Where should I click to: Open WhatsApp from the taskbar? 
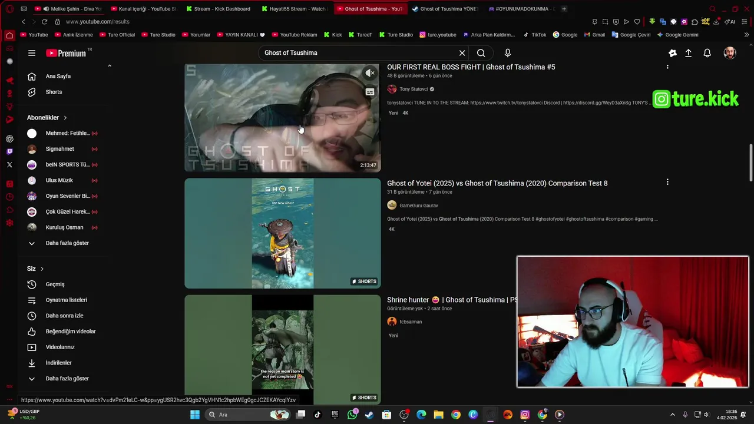[x=352, y=415]
